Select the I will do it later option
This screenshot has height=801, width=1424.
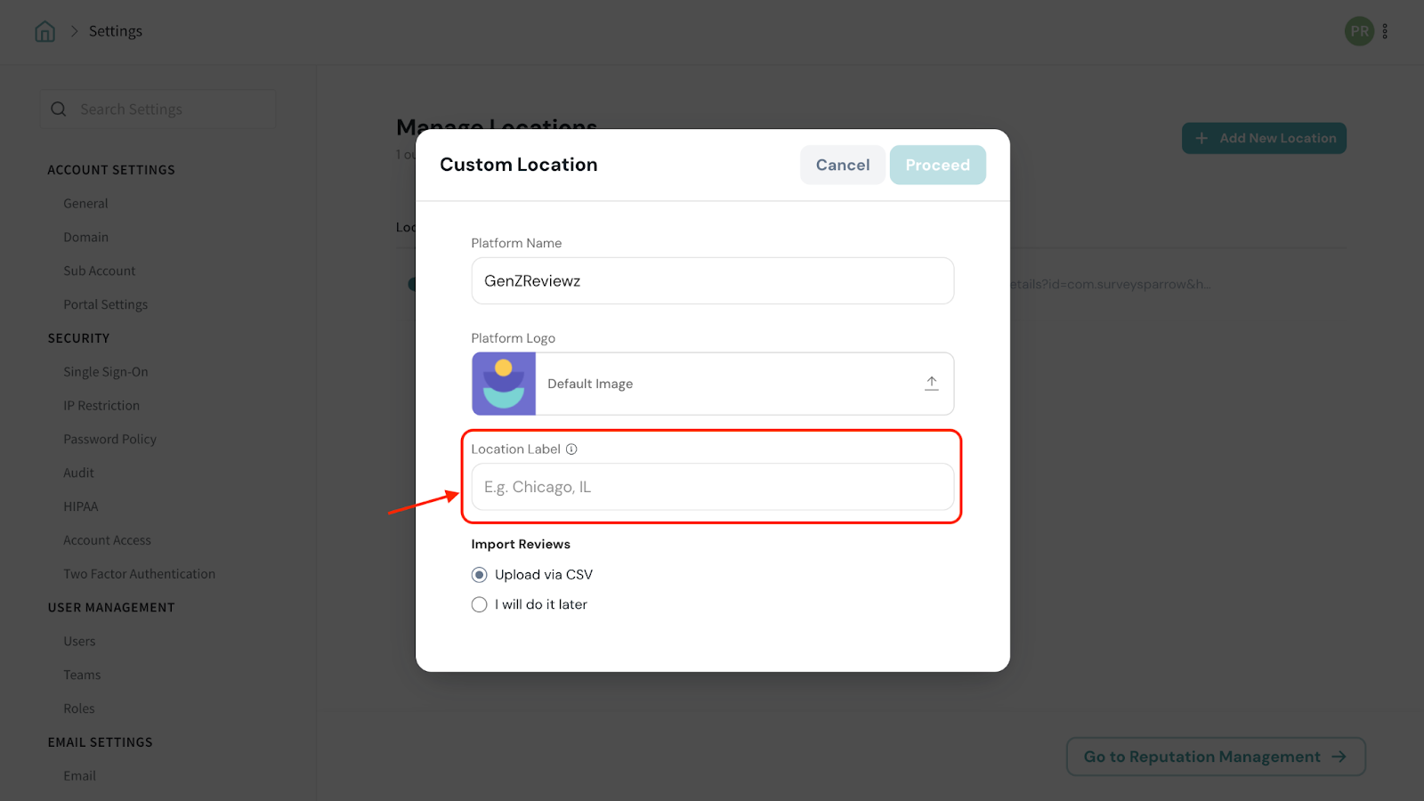pos(480,604)
